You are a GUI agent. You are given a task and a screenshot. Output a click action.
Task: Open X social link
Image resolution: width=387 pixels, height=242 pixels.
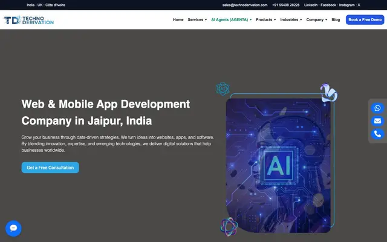click(x=359, y=5)
